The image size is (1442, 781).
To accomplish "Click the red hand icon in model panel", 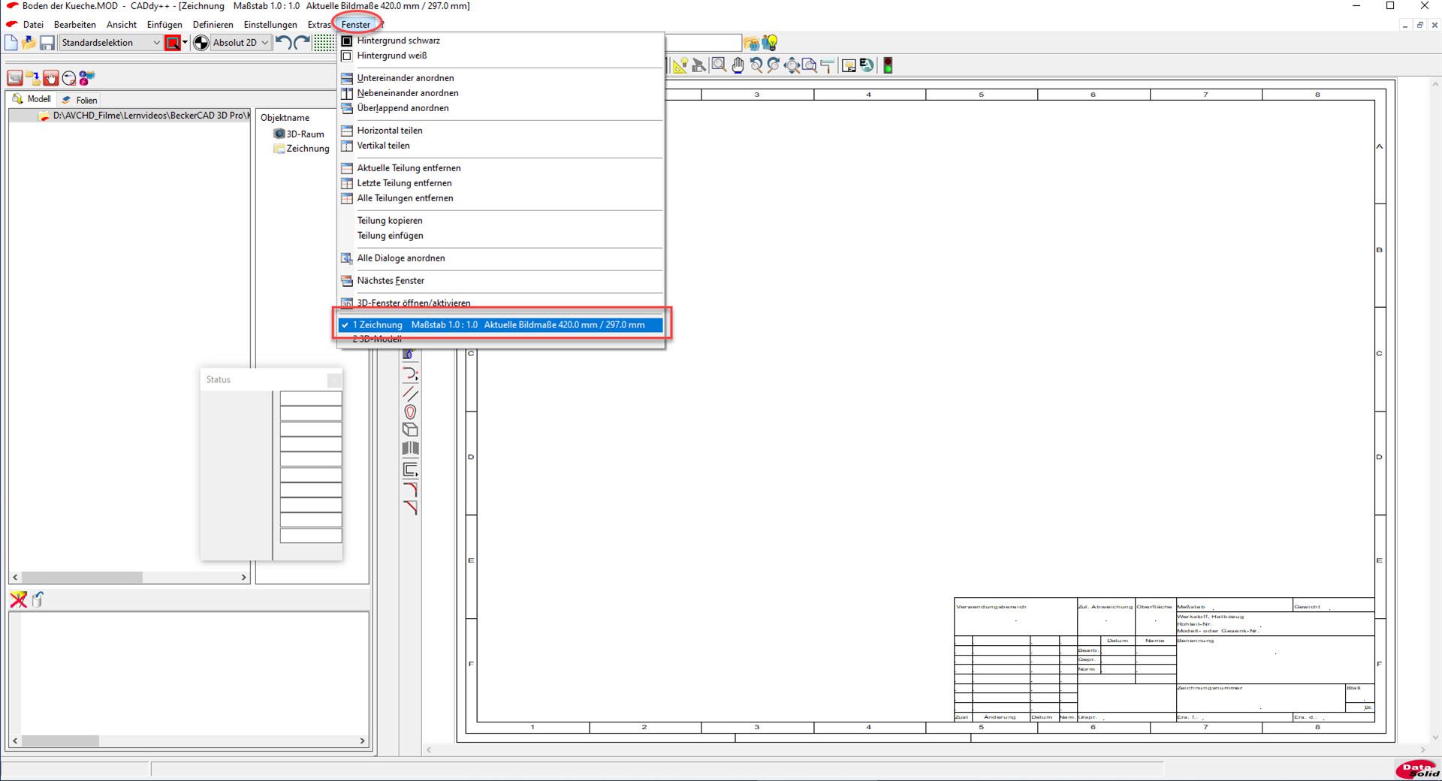I will (x=51, y=77).
